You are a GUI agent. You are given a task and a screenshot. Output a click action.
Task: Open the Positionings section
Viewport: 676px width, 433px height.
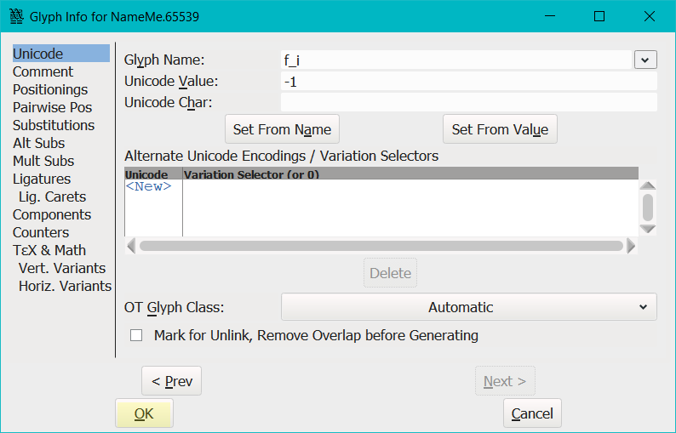pyautogui.click(x=50, y=89)
